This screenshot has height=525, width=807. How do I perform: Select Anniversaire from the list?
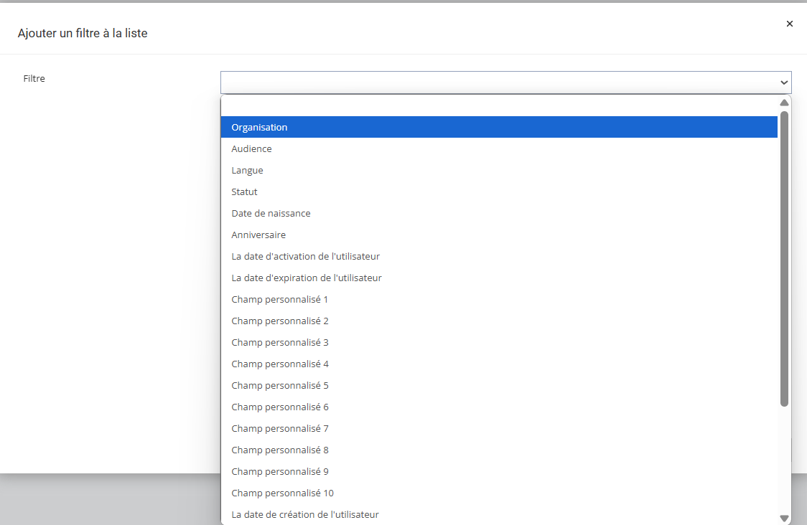point(258,235)
